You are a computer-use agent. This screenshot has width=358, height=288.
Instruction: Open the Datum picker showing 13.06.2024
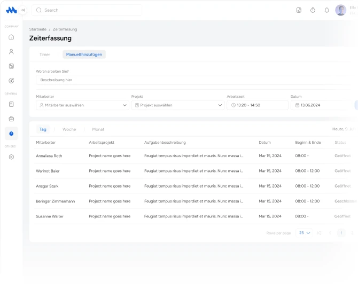click(x=320, y=105)
